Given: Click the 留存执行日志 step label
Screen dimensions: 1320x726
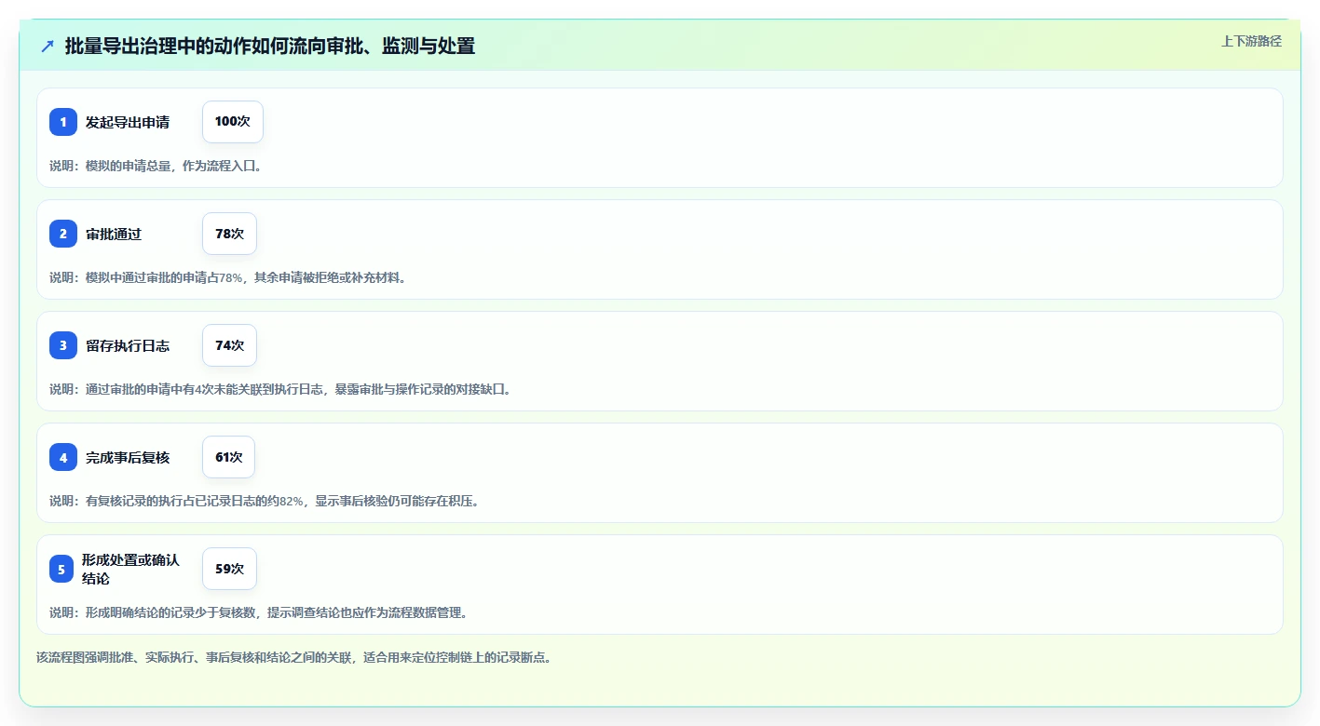Looking at the screenshot, I should (x=128, y=345).
